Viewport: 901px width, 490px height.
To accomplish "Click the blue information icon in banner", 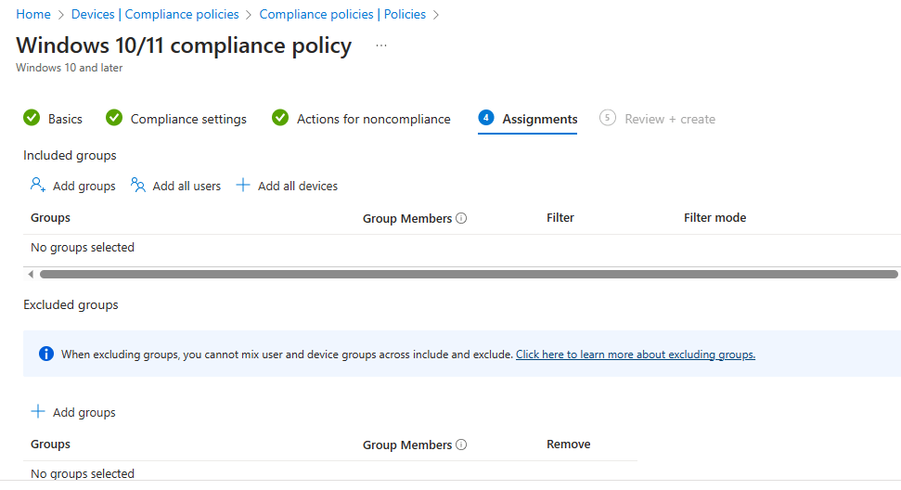I will click(46, 354).
